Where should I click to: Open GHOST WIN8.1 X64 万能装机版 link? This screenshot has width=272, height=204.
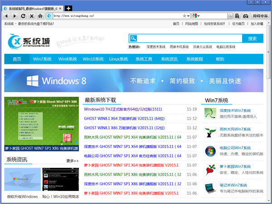coord(124,118)
